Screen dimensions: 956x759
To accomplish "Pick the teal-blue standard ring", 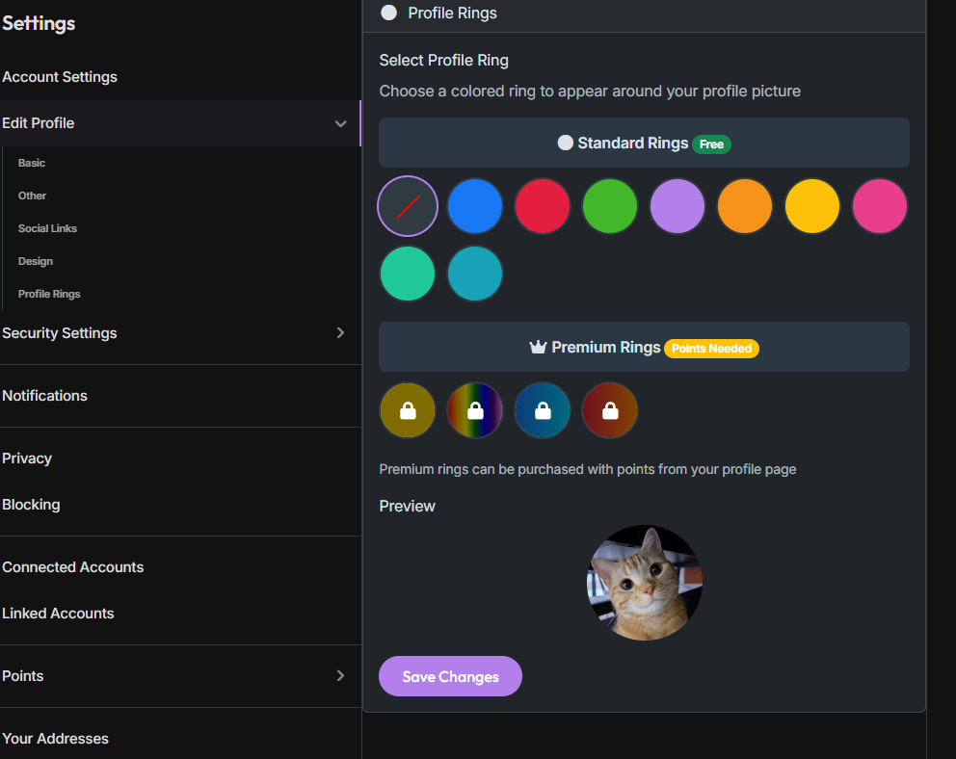I will [x=475, y=274].
